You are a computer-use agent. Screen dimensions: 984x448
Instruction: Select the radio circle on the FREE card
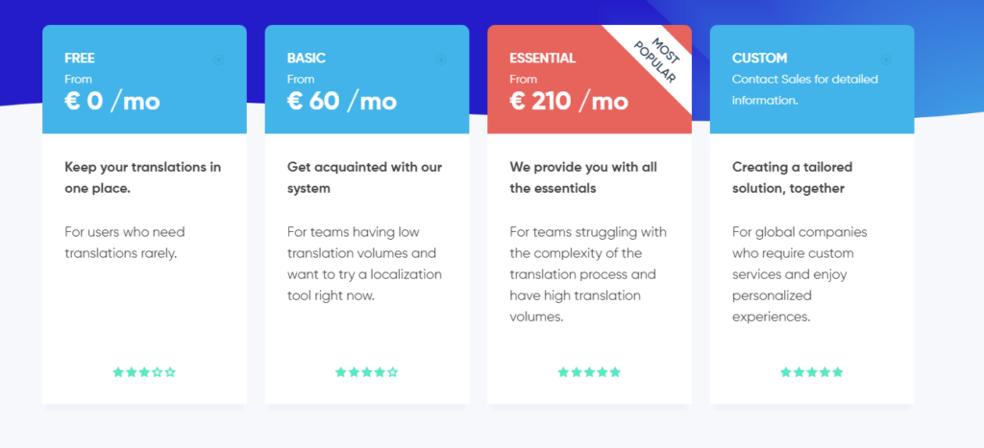[218, 59]
